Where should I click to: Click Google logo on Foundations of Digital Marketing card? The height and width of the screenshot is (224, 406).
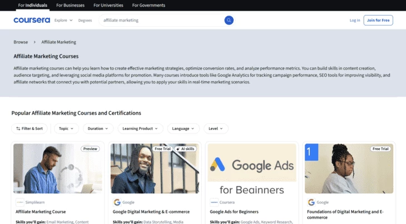click(311, 202)
